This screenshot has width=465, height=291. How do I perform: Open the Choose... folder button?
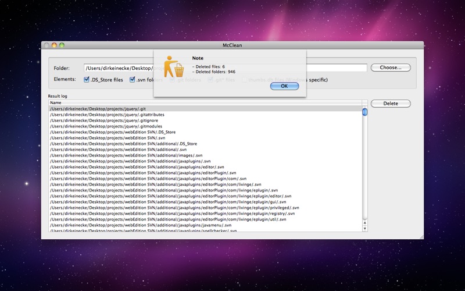coord(391,68)
